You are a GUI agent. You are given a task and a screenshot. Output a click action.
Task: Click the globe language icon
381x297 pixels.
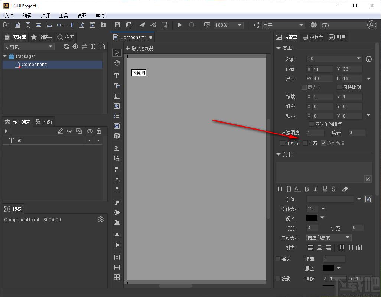tap(314, 25)
